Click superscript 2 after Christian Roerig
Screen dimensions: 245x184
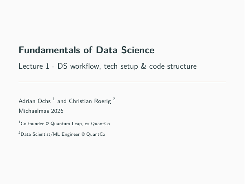tap(114, 99)
